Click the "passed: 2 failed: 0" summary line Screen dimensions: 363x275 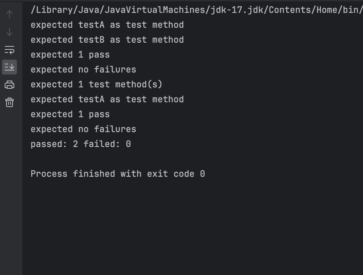[x=81, y=144]
